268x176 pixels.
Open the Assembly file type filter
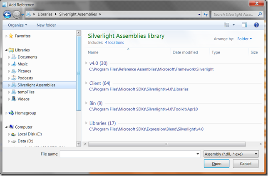(231, 154)
